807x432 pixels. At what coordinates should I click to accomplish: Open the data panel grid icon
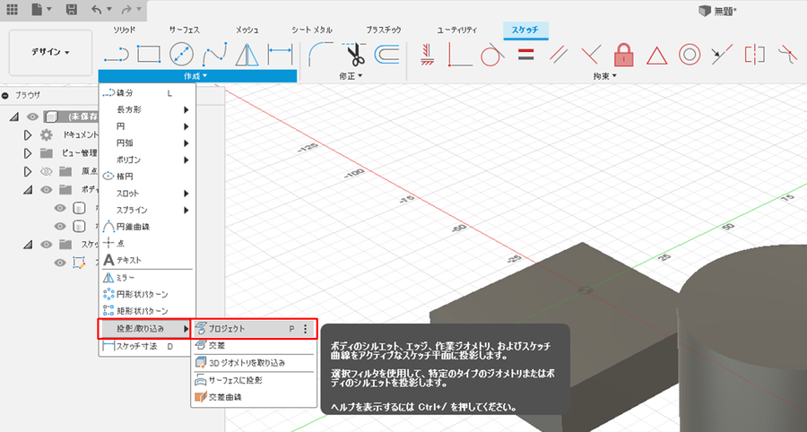click(12, 9)
